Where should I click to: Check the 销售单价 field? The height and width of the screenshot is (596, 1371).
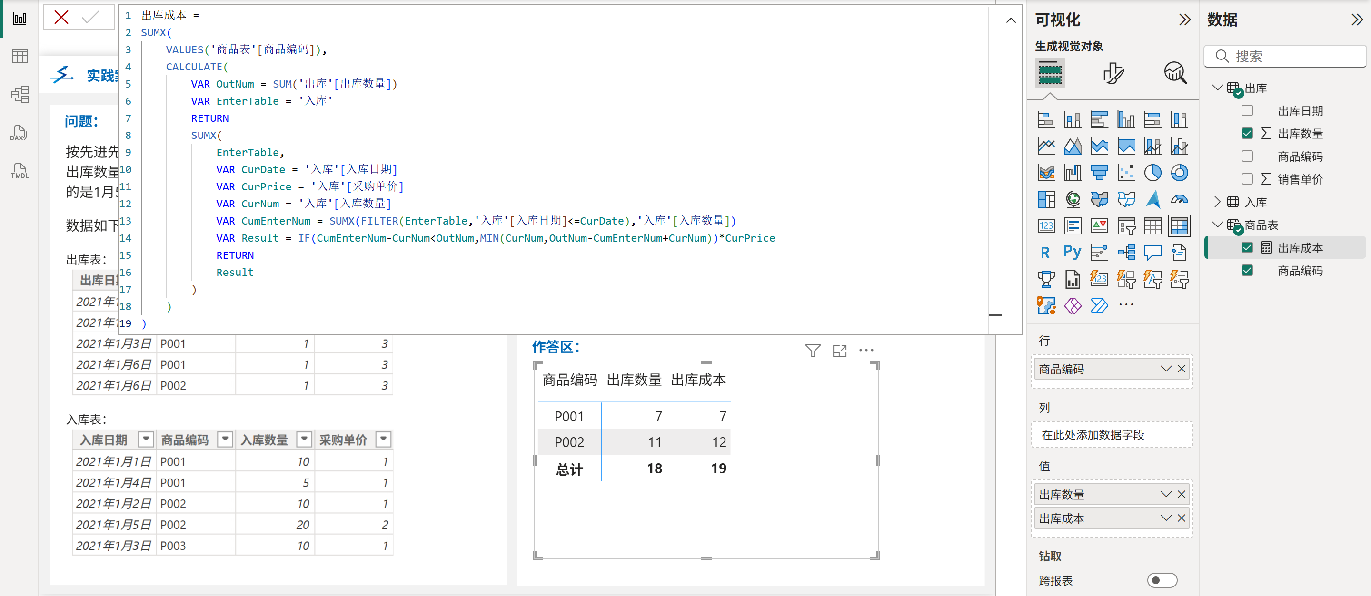[x=1247, y=179]
